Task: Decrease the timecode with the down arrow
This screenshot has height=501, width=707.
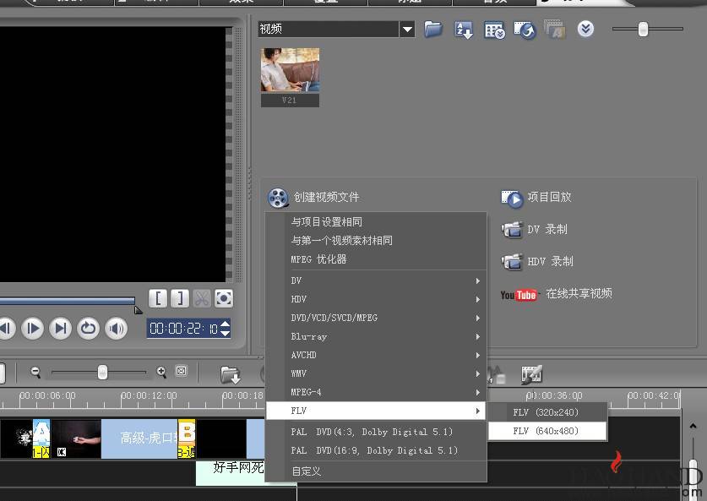Action: 225,333
